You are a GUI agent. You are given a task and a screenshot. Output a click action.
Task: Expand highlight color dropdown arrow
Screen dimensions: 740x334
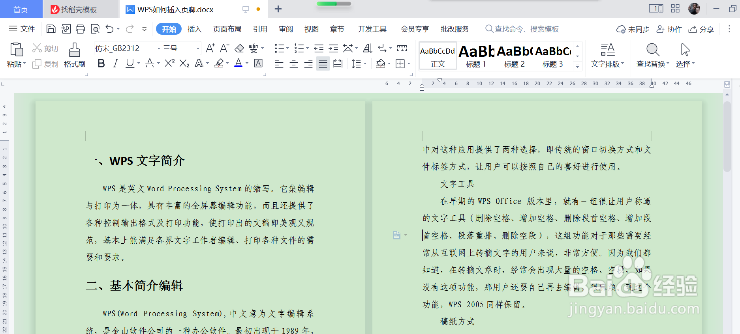[x=227, y=63]
